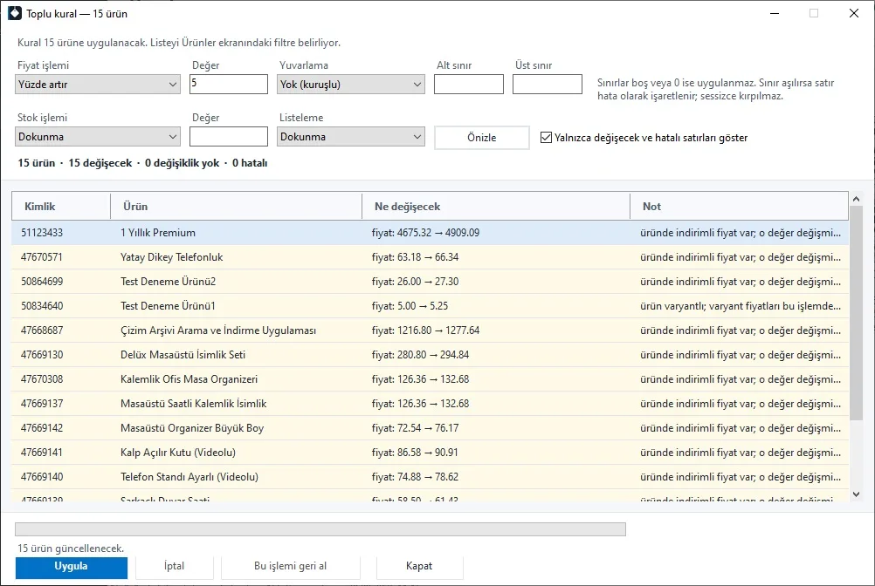The height and width of the screenshot is (586, 875).
Task: Click the app icon in the title bar
Action: click(x=15, y=13)
